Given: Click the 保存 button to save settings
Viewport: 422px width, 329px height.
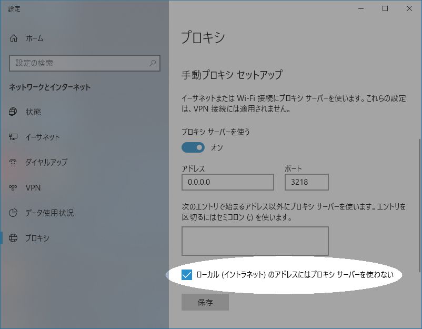Looking at the screenshot, I should click(x=205, y=302).
